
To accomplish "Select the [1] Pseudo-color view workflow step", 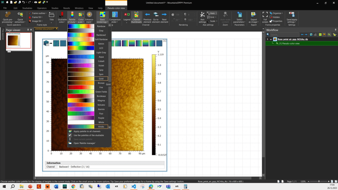I will [289, 43].
